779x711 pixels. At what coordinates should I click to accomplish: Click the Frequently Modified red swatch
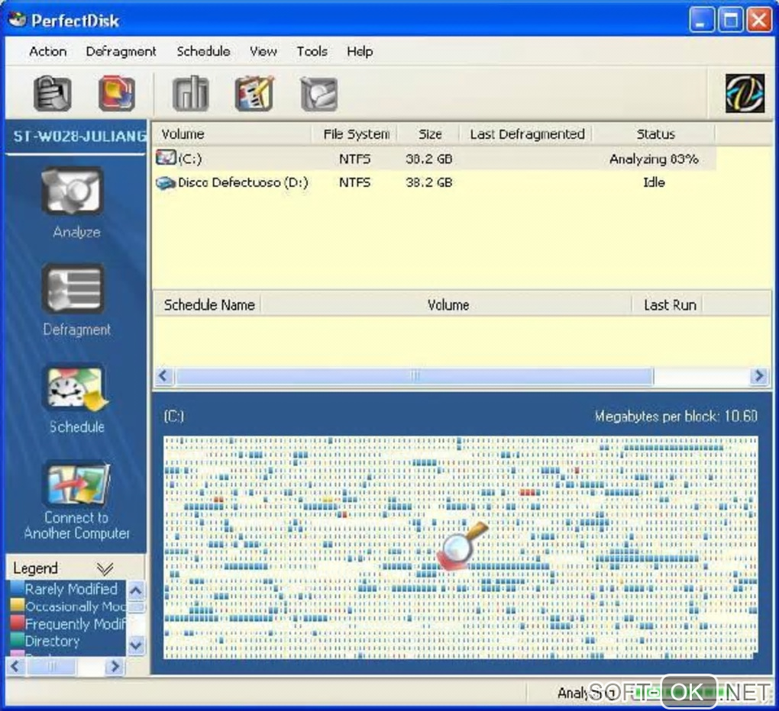18,623
